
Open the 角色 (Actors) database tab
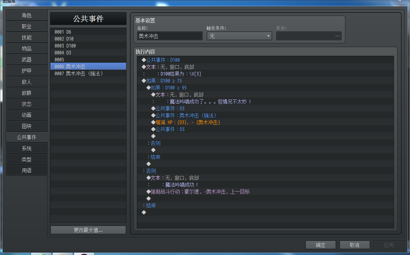pyautogui.click(x=27, y=15)
